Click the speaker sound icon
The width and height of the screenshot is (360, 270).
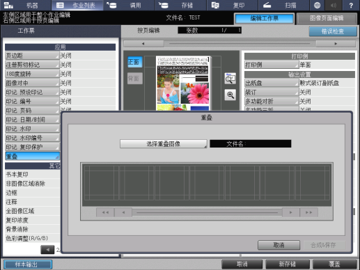334,5
